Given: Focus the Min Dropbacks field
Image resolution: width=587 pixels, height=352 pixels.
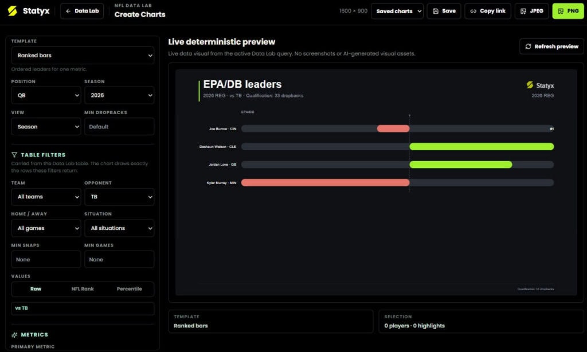Looking at the screenshot, I should click(119, 127).
